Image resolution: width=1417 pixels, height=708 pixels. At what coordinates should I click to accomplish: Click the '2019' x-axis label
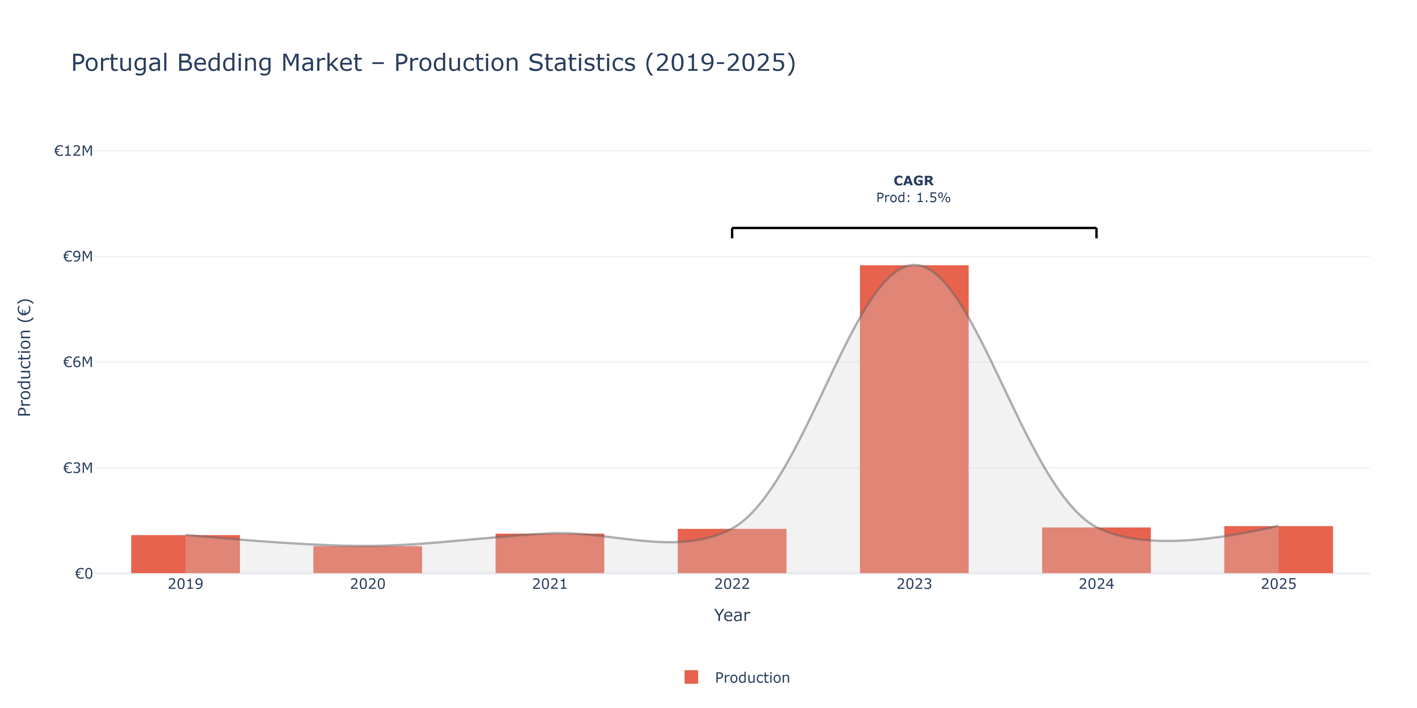click(185, 584)
